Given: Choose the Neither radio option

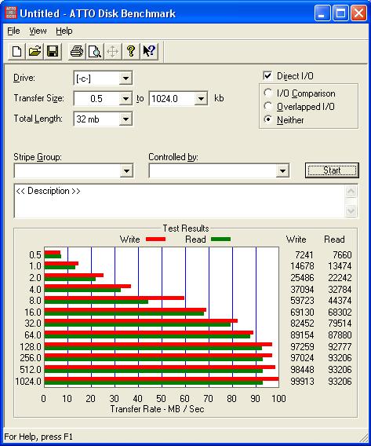Looking at the screenshot, I should click(x=267, y=119).
